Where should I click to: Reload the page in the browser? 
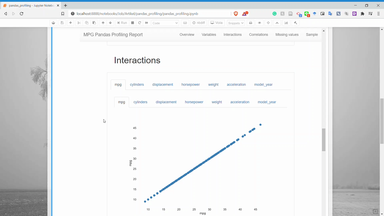click(x=22, y=14)
